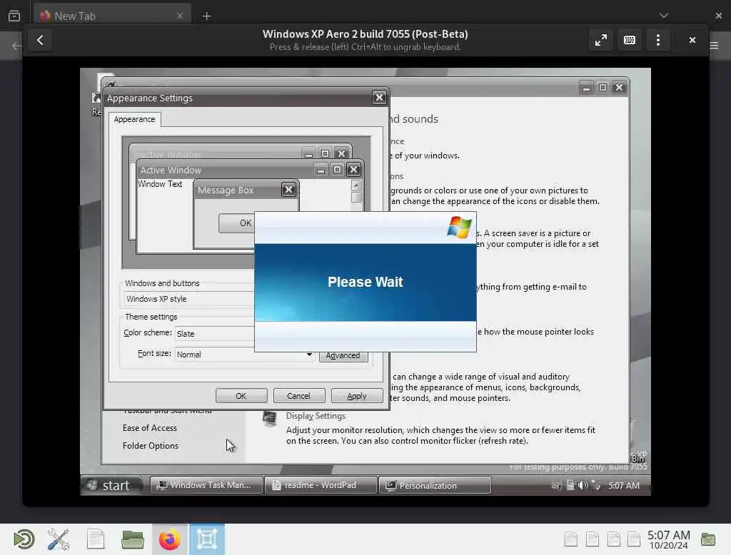Click the Active Window maximize icon in preview
Image resolution: width=731 pixels, height=555 pixels.
(x=337, y=170)
